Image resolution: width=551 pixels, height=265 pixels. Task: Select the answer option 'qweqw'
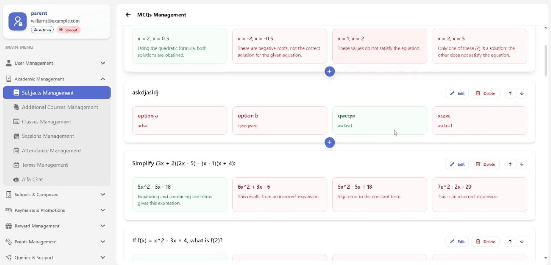379,121
